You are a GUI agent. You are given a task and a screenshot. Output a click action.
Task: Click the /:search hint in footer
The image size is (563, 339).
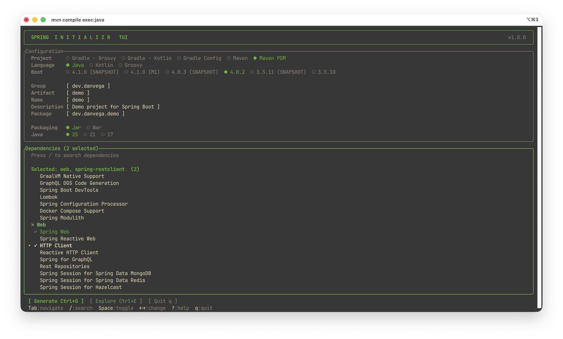(81, 308)
